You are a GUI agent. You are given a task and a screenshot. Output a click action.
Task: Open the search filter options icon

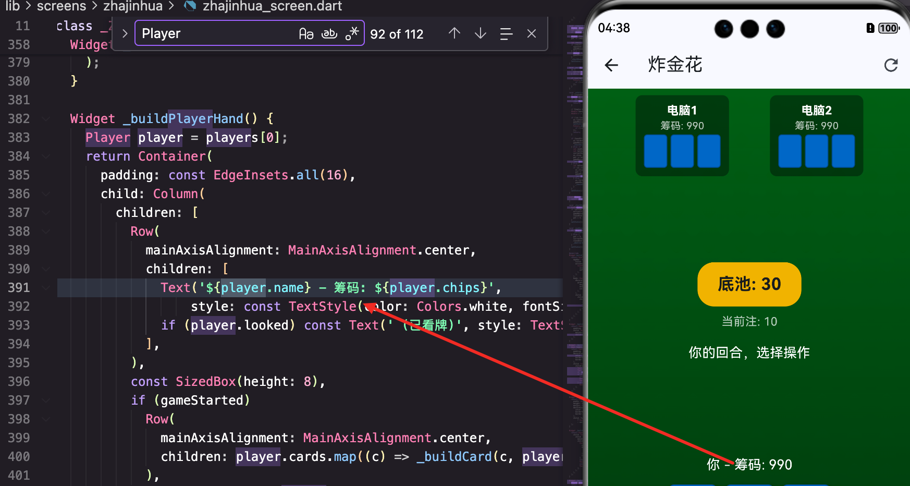pos(506,33)
